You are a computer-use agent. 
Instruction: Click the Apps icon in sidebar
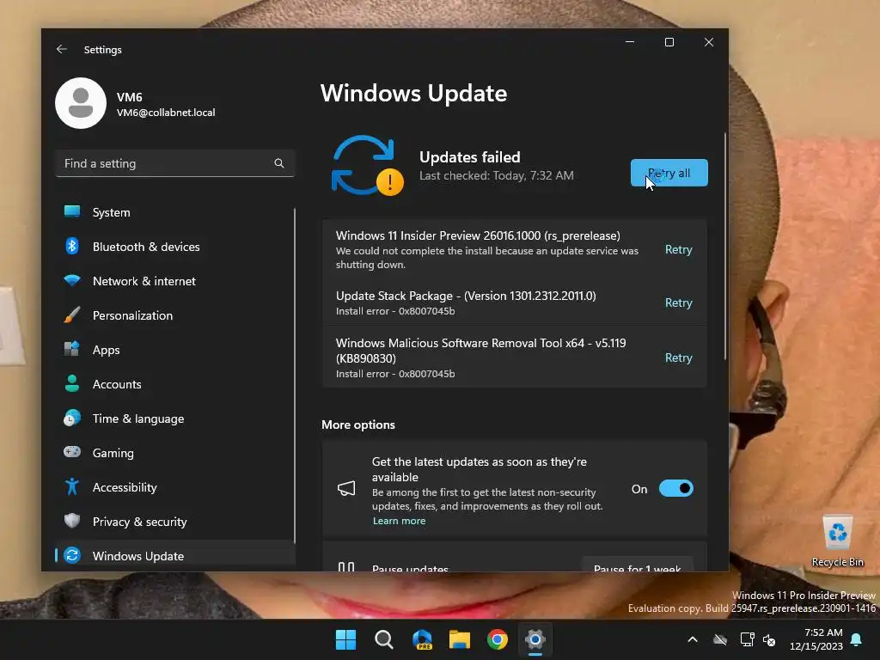pyautogui.click(x=72, y=349)
